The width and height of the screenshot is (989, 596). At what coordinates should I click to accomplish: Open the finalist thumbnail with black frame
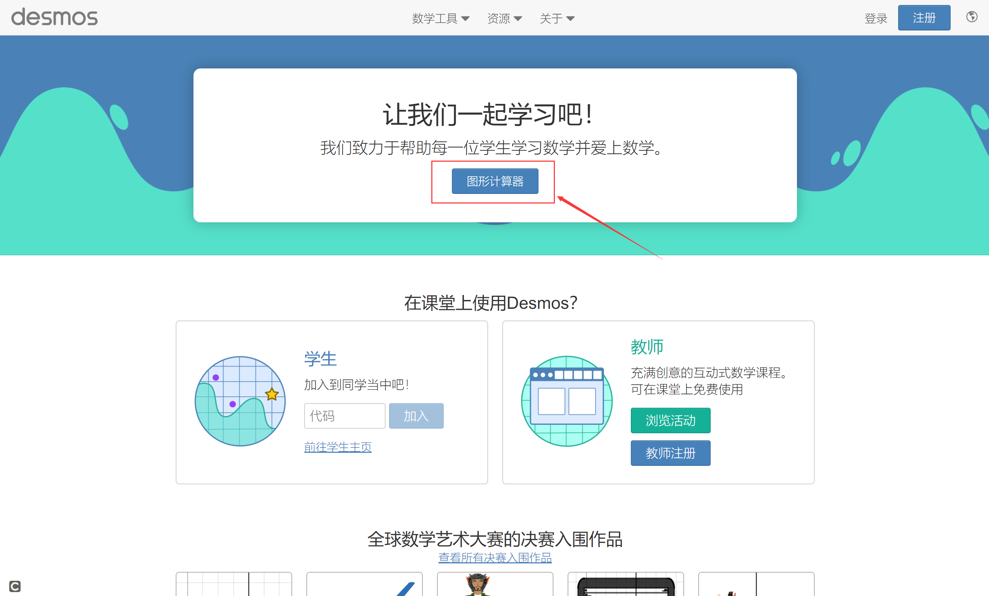click(x=625, y=584)
